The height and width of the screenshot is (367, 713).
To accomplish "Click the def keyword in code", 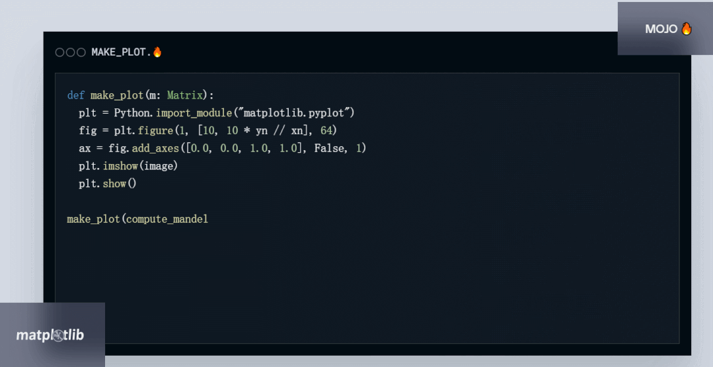I will tap(76, 95).
